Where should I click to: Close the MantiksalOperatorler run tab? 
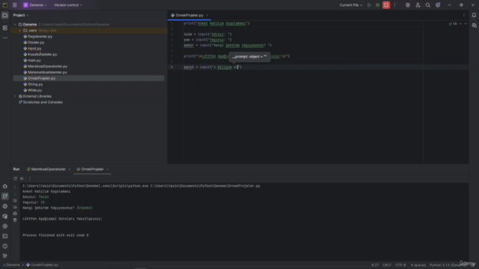[x=70, y=170]
